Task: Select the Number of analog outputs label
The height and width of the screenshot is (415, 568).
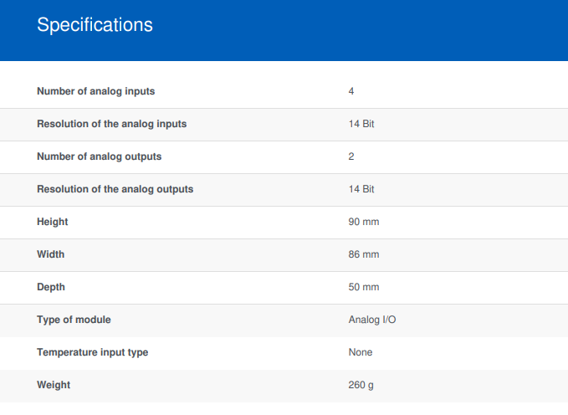Action: (100, 156)
